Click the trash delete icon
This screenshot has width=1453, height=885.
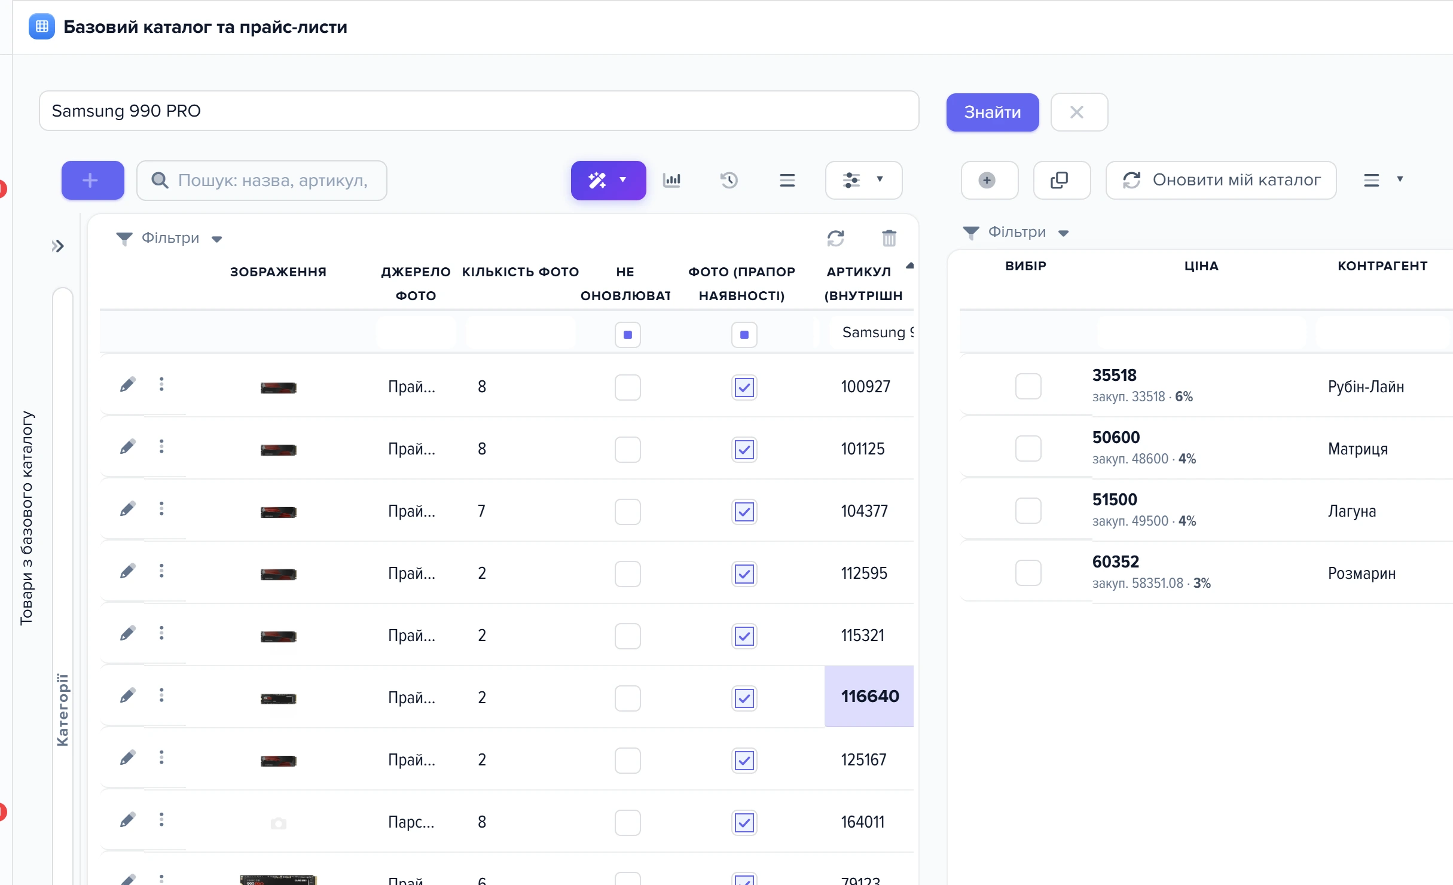click(x=889, y=238)
